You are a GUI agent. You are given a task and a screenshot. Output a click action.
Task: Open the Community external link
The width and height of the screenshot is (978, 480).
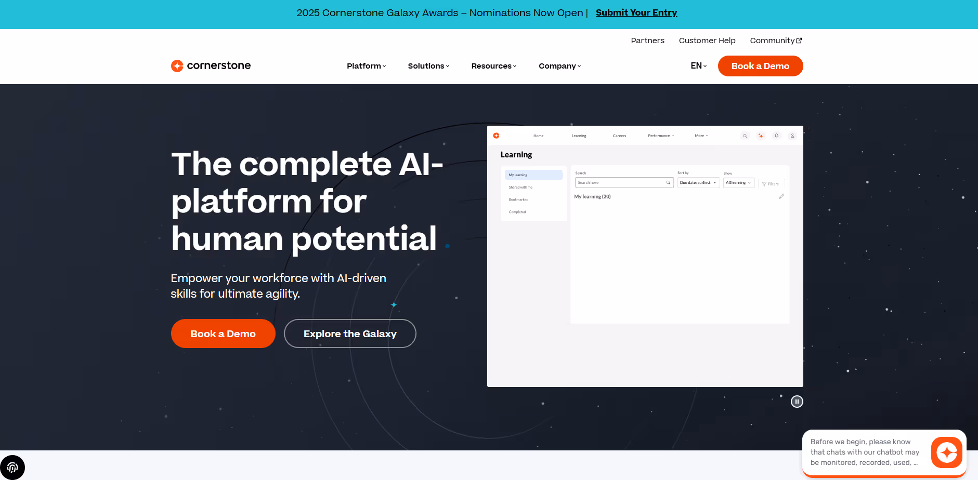pyautogui.click(x=776, y=41)
